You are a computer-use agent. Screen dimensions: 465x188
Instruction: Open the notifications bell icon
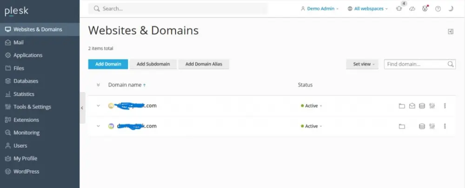399,9
